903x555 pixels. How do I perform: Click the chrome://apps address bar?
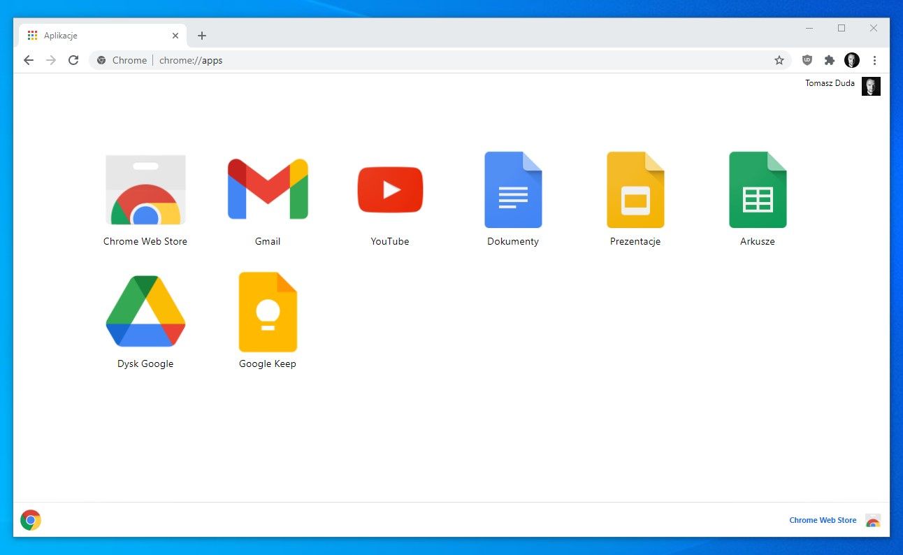tap(440, 60)
